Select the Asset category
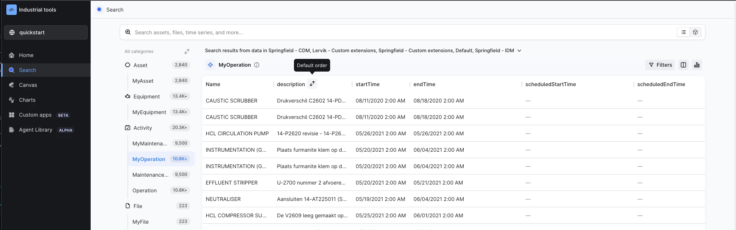This screenshot has height=230, width=736. pyautogui.click(x=141, y=65)
